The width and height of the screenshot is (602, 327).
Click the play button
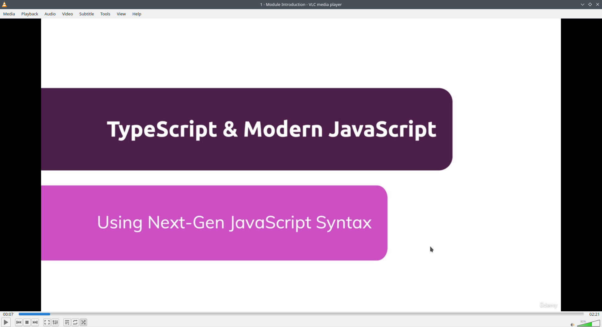point(6,322)
